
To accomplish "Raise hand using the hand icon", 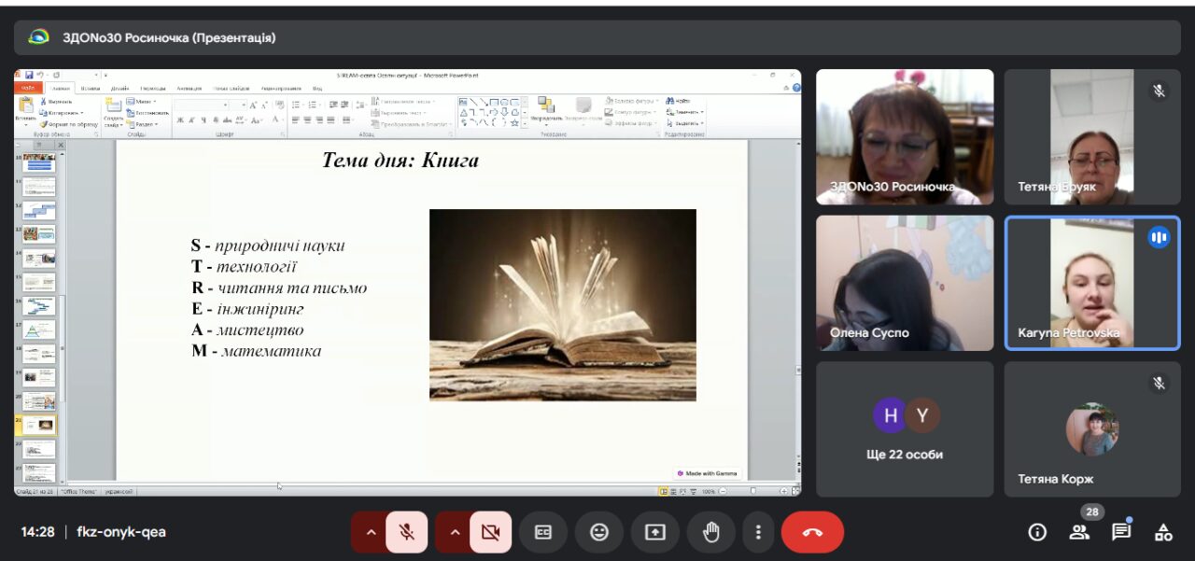I will [711, 532].
